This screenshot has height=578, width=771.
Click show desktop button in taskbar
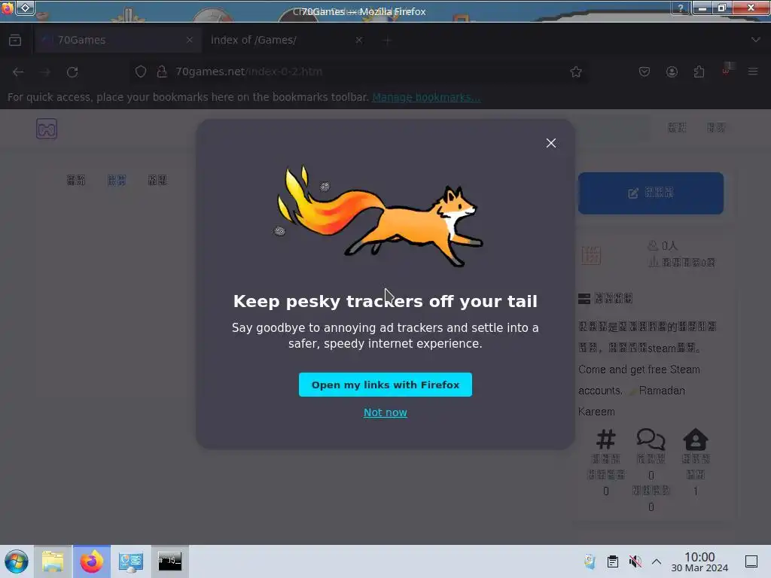[x=751, y=561]
